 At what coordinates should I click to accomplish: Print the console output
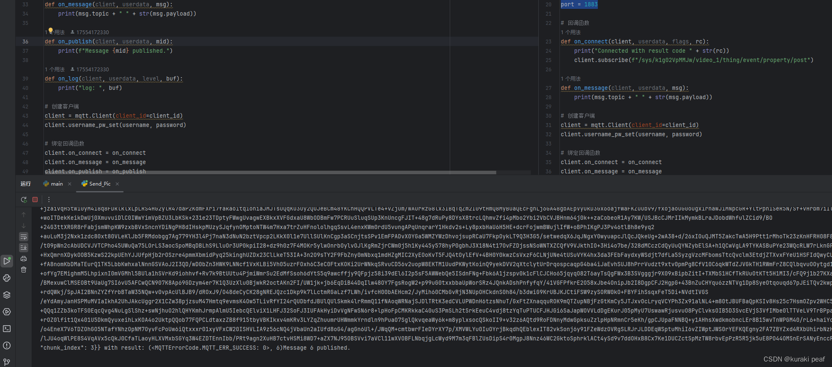click(x=24, y=259)
